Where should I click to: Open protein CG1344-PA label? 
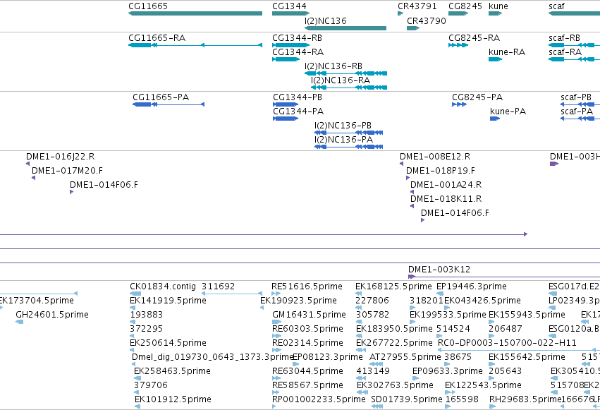298,111
